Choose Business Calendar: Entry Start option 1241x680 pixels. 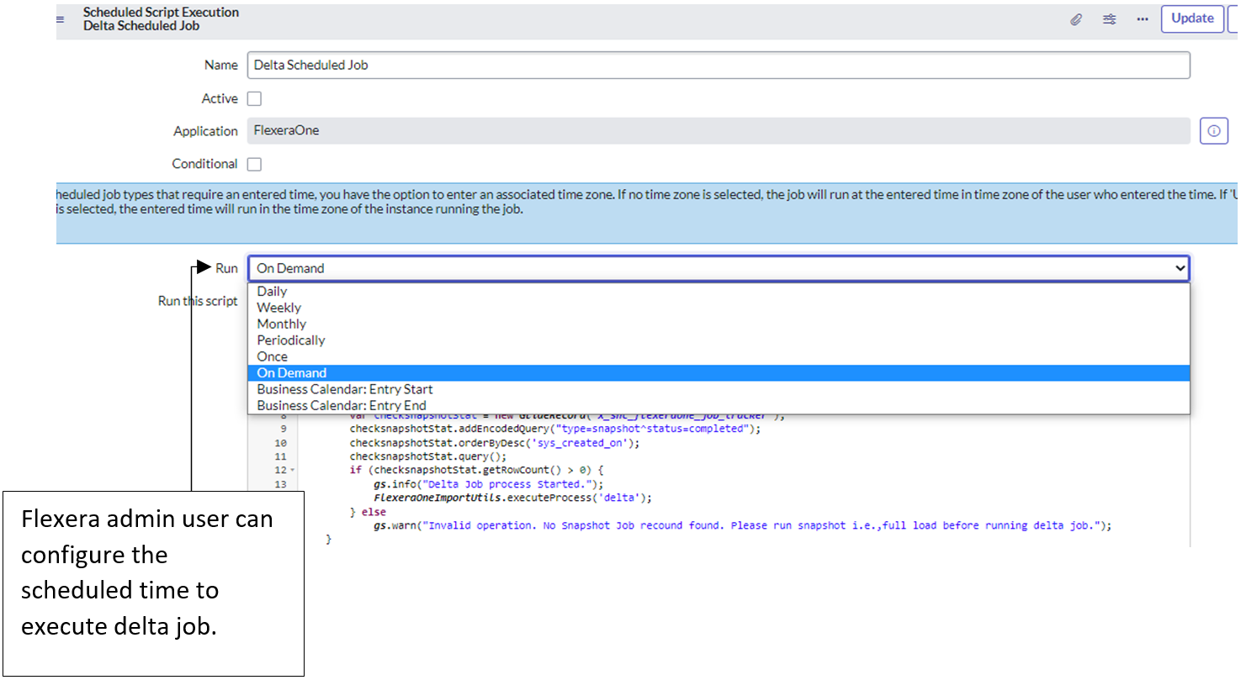coord(344,389)
